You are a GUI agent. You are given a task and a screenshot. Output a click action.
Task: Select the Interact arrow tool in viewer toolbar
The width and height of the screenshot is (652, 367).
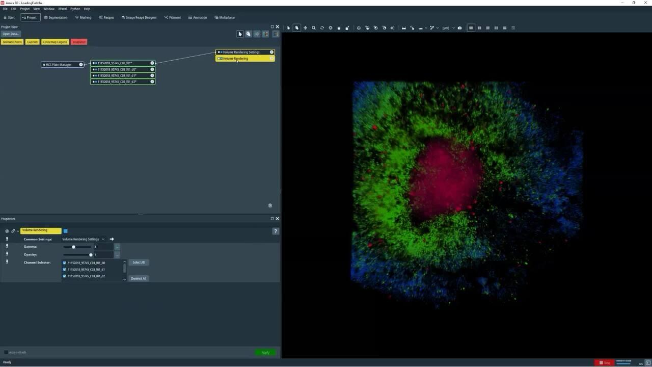tap(288, 28)
